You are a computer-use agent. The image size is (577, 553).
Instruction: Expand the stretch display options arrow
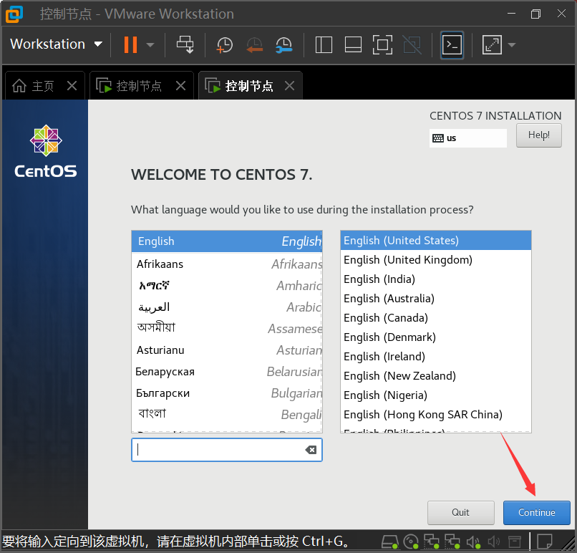tap(512, 45)
